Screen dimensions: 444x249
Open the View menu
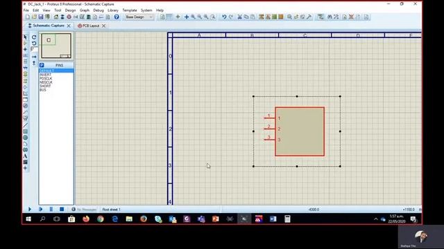46,10
